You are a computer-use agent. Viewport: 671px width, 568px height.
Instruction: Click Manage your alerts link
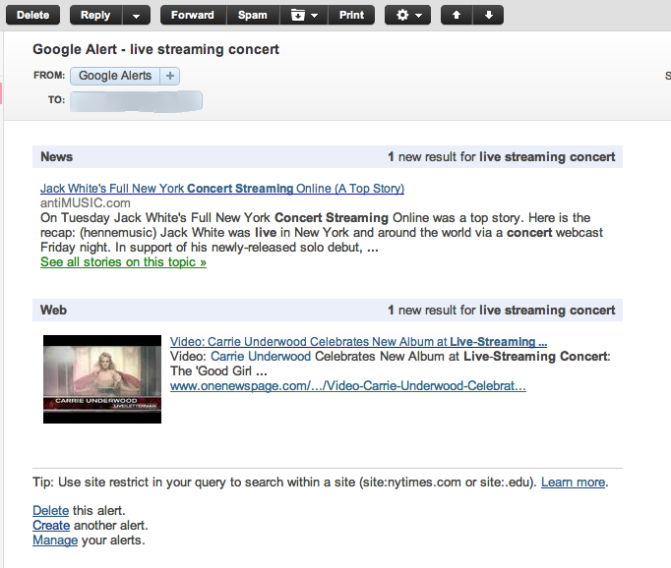click(x=55, y=540)
